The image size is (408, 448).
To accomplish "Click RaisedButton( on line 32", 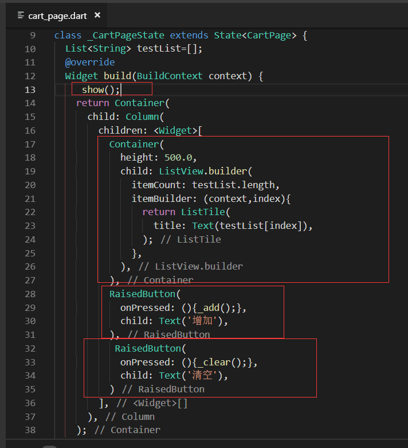I will 150,349.
